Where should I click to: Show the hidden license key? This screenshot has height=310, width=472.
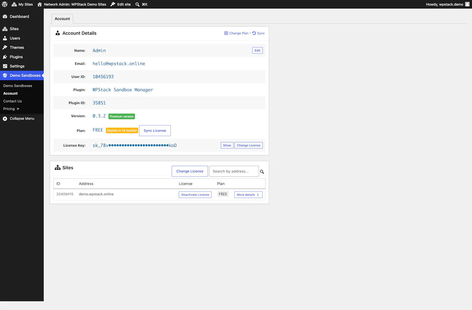tap(227, 145)
